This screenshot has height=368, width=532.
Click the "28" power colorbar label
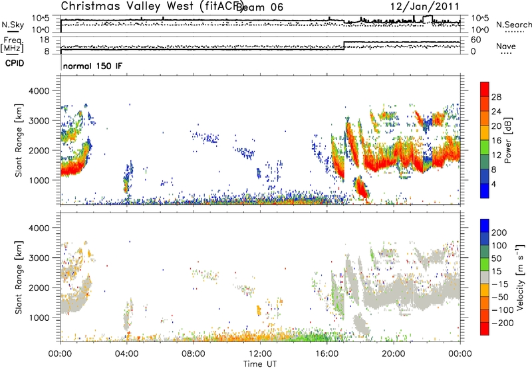pos(496,97)
